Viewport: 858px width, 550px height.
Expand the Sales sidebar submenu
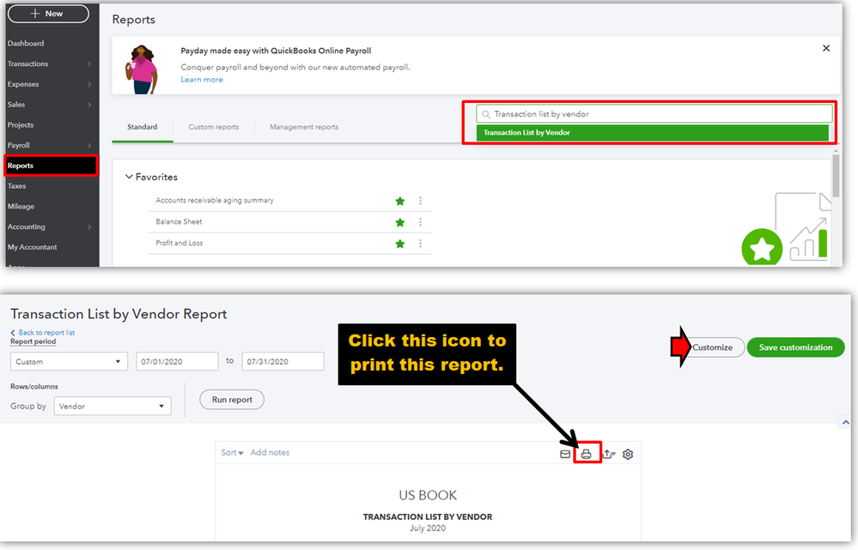[89, 105]
